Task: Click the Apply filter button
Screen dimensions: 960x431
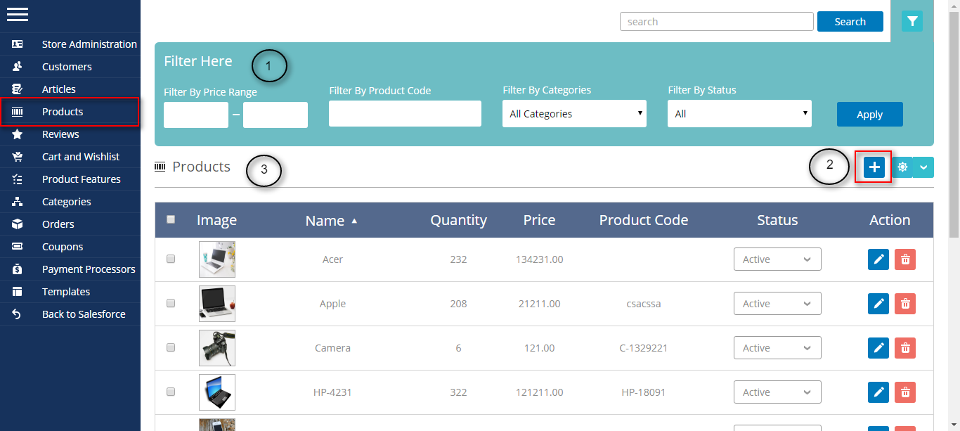Action: (x=869, y=115)
